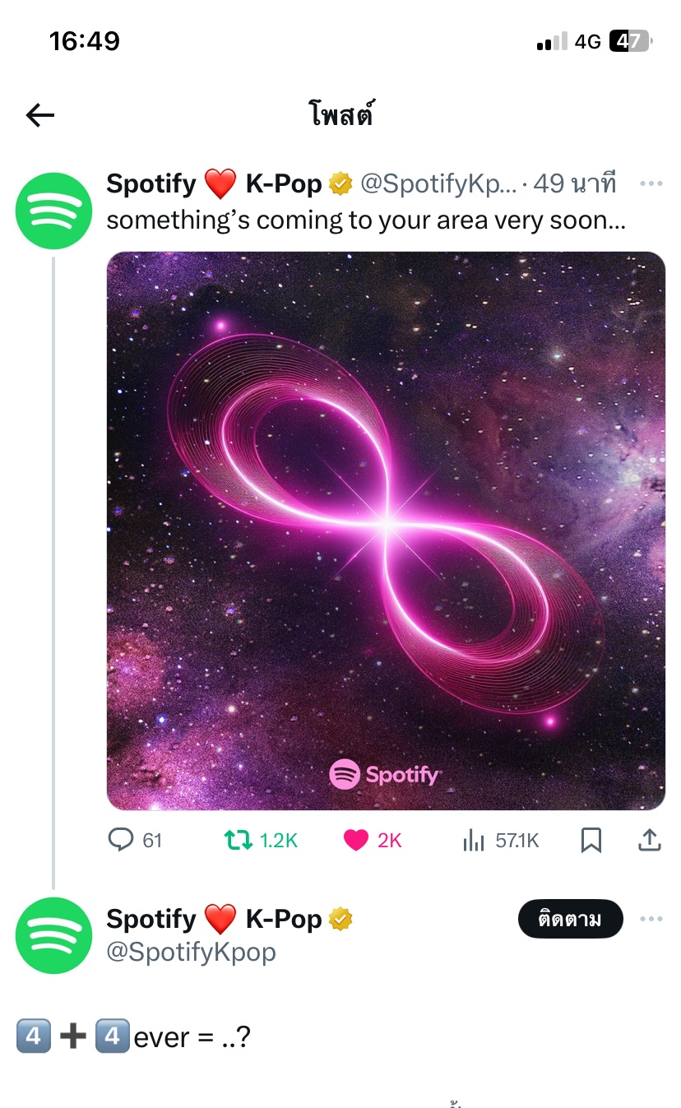
Task: Open more options on the second post
Action: (651, 919)
